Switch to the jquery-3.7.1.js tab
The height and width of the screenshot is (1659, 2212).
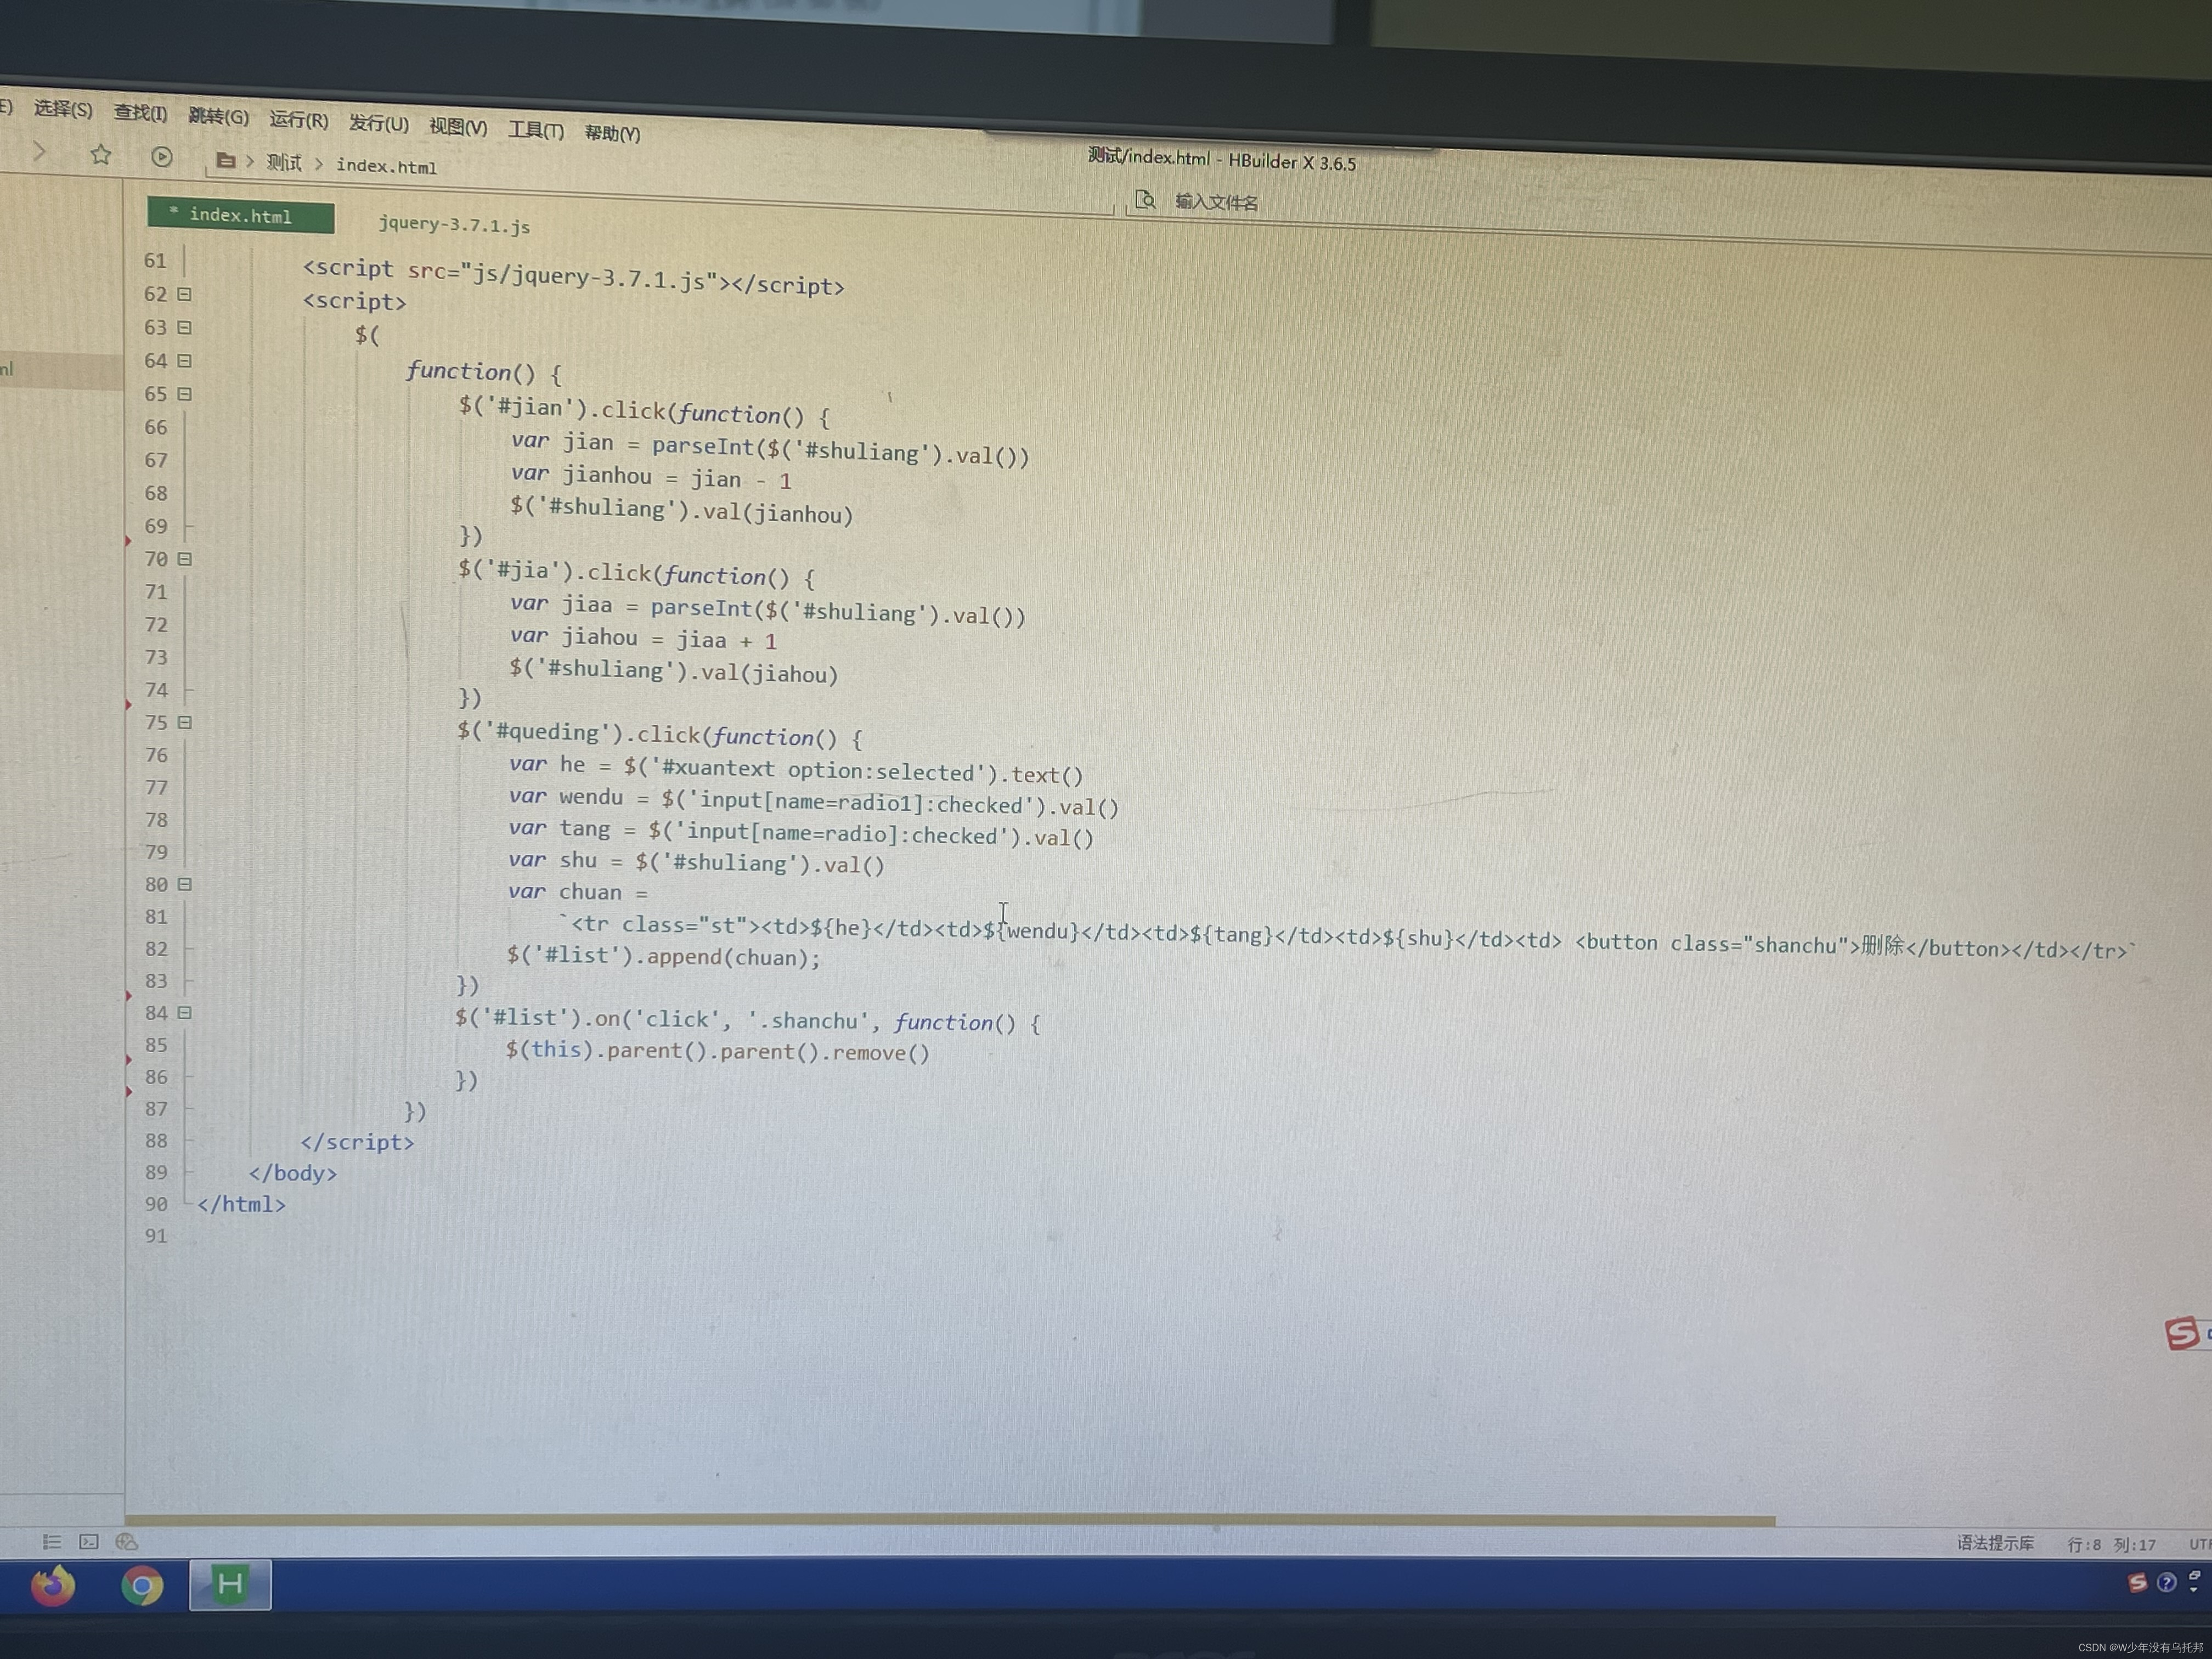tap(454, 224)
